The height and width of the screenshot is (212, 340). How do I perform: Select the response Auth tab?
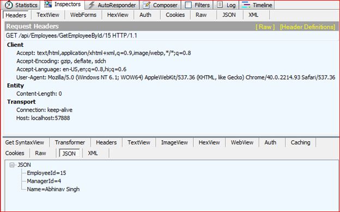point(270,143)
